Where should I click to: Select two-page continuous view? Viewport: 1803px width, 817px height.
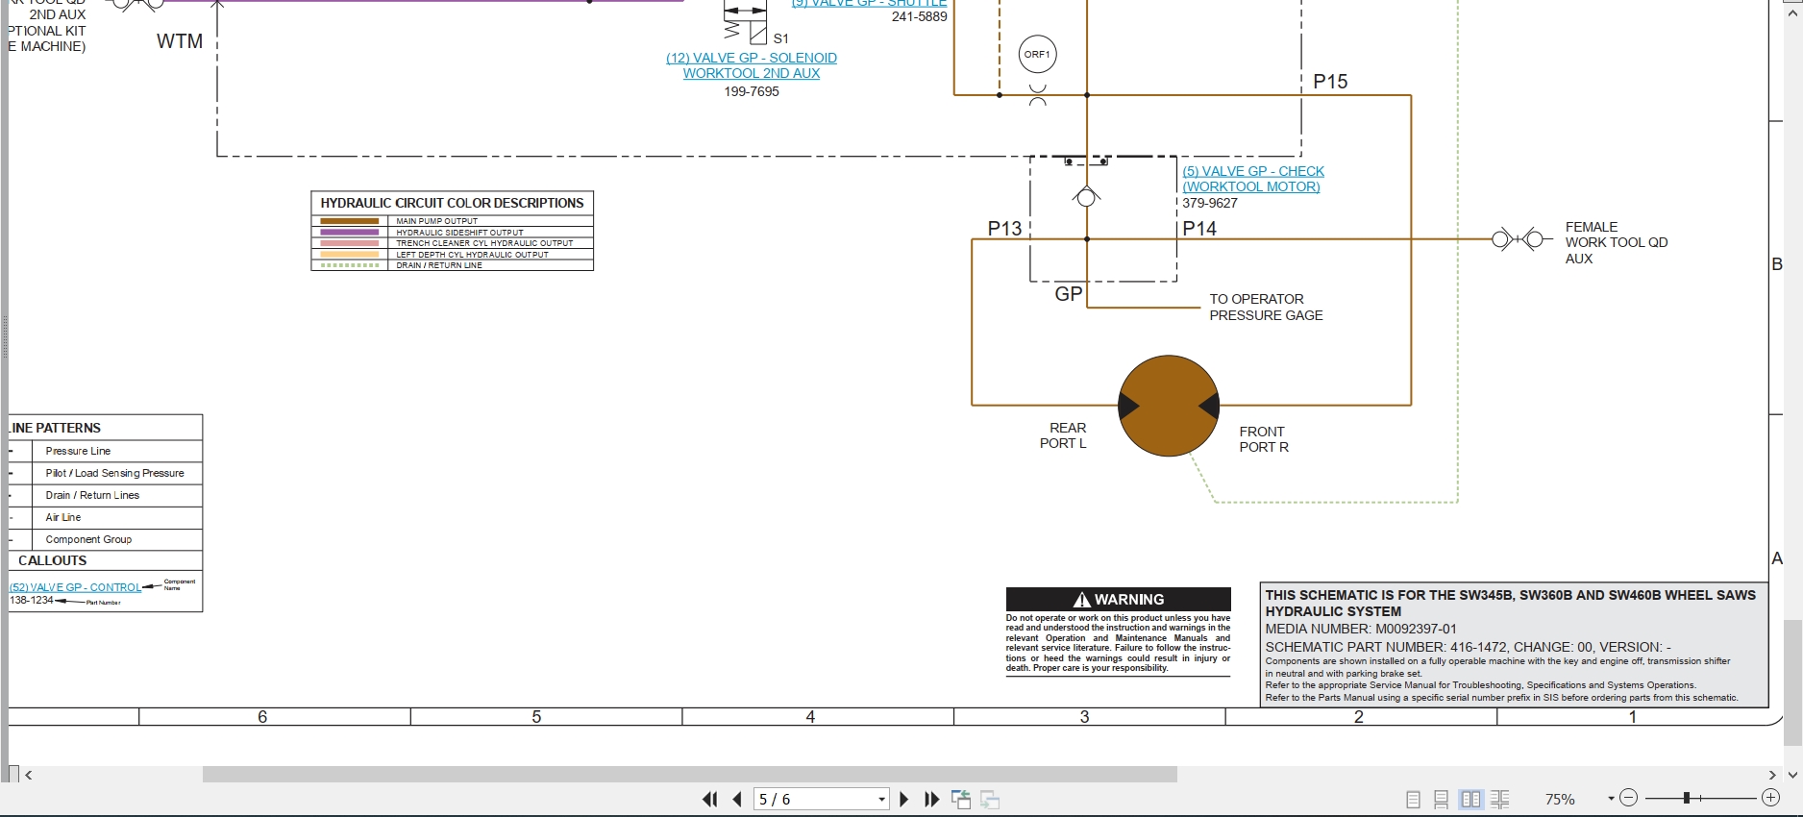click(1500, 799)
